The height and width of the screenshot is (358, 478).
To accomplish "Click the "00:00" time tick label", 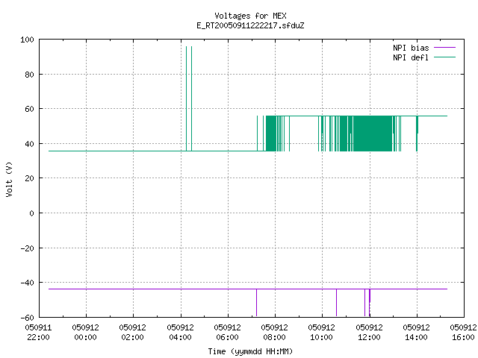I will point(86,337).
